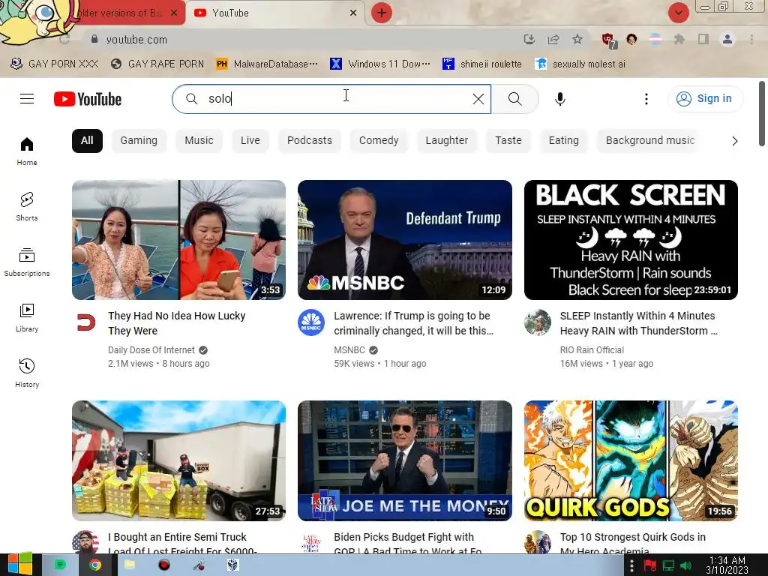Select the Live filter chip

250,140
